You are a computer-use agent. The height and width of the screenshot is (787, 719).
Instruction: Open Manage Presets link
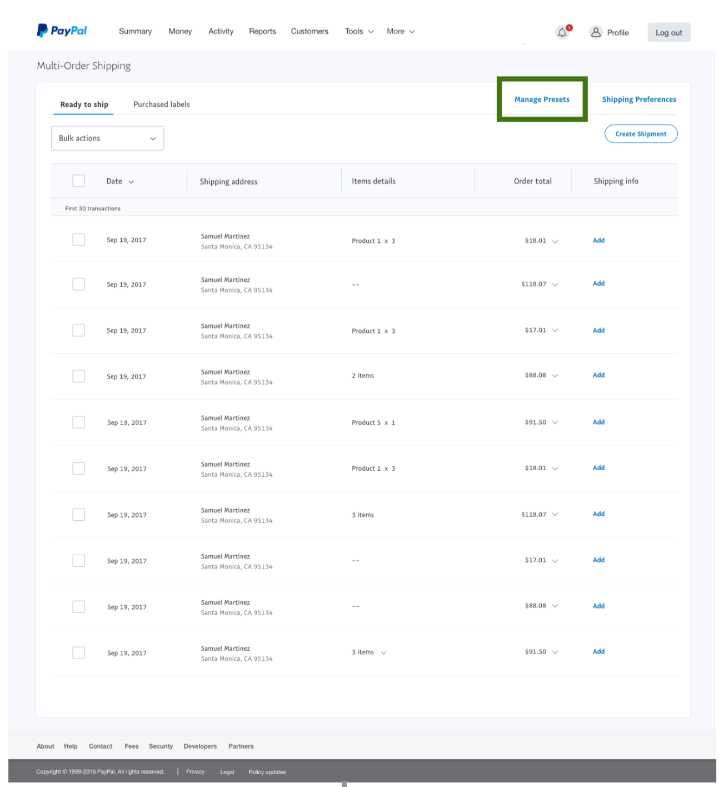[542, 99]
